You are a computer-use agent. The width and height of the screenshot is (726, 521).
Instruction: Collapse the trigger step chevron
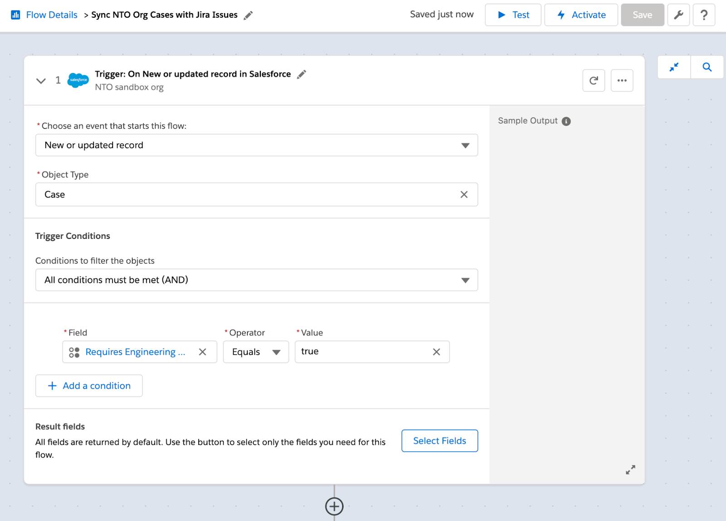tap(41, 81)
